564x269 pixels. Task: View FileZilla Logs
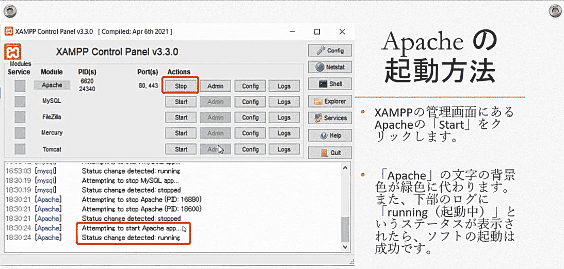pyautogui.click(x=284, y=117)
